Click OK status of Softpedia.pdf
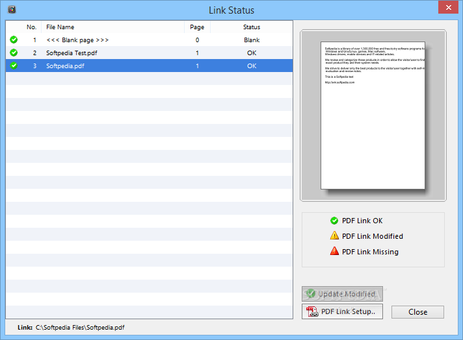 coord(252,66)
